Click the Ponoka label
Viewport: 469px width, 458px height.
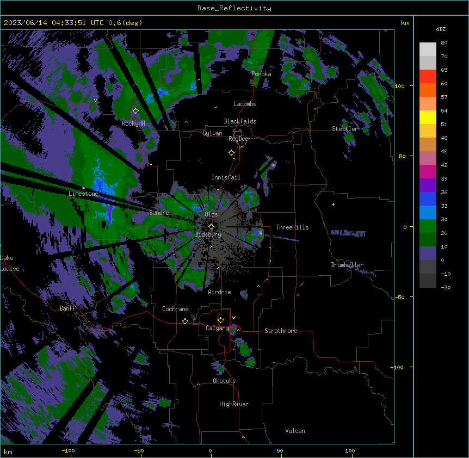(x=261, y=74)
